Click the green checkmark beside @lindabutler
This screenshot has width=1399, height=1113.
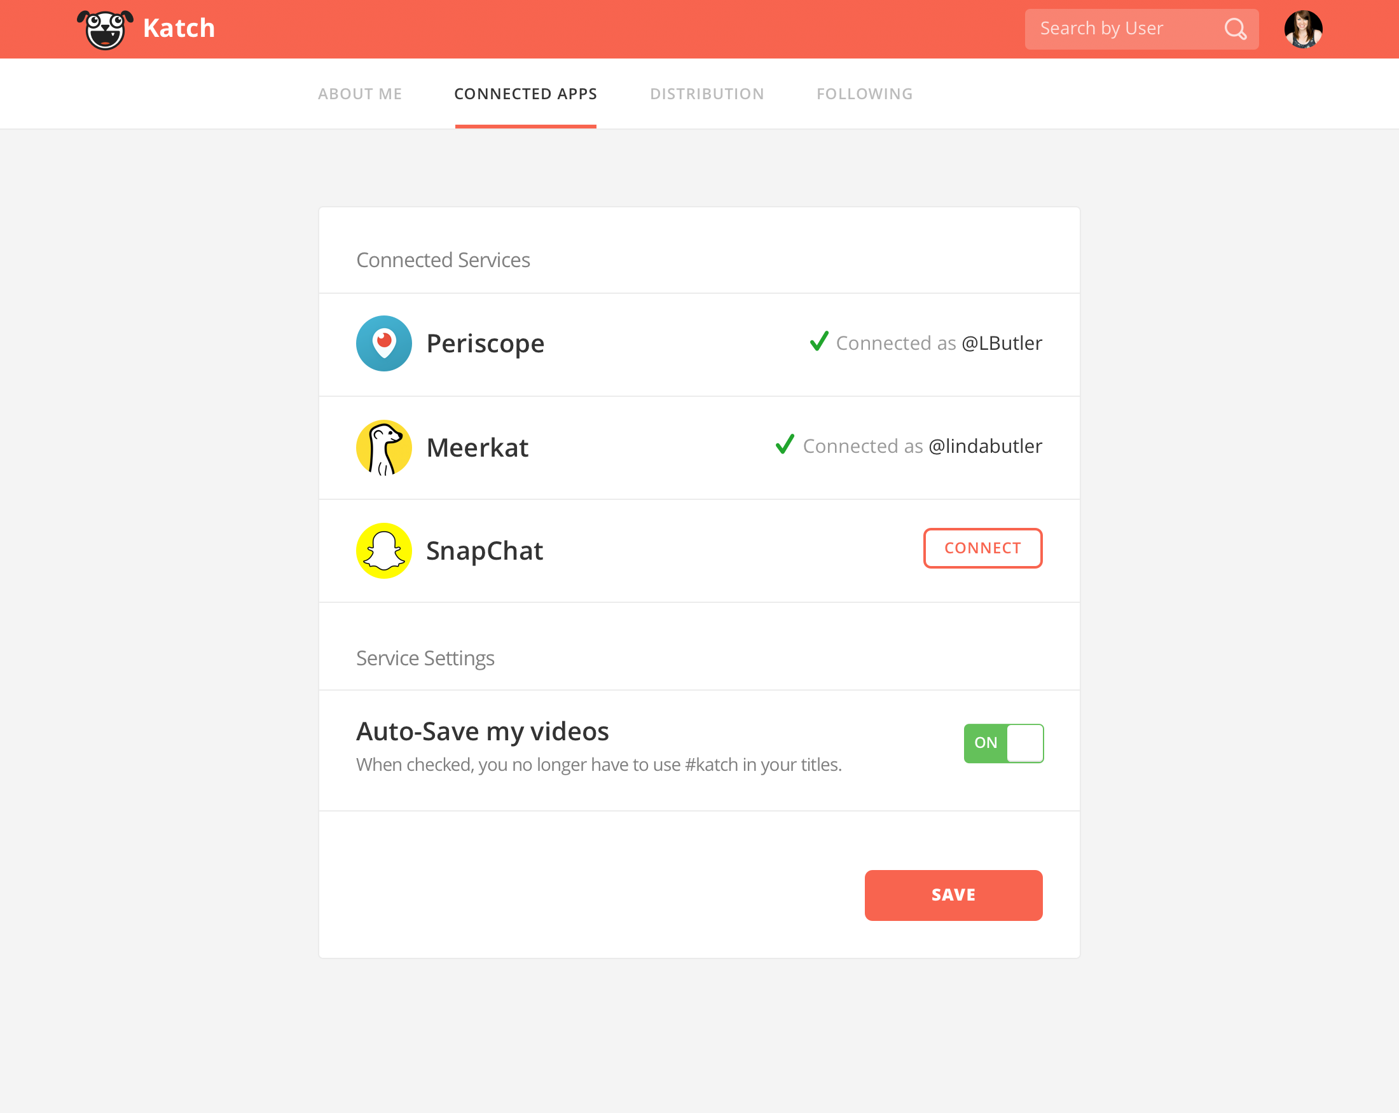[785, 444]
